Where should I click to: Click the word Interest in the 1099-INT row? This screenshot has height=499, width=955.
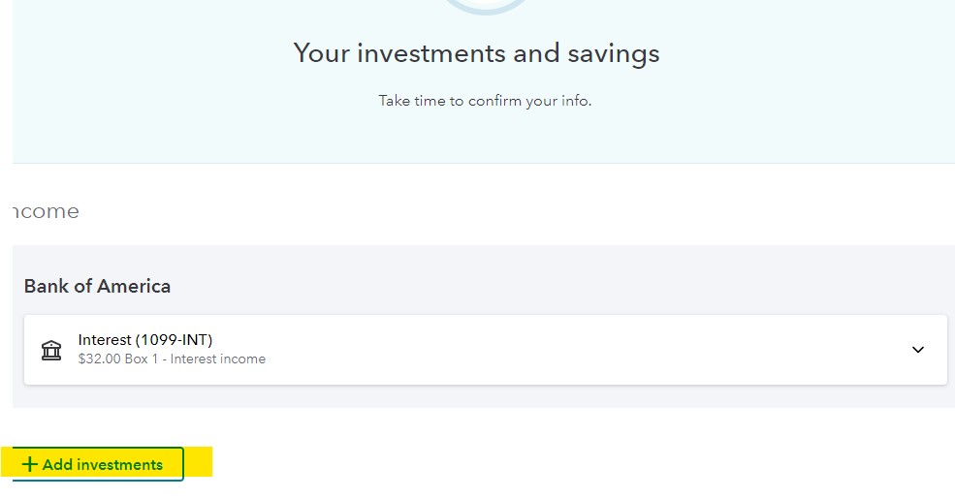pyautogui.click(x=105, y=340)
